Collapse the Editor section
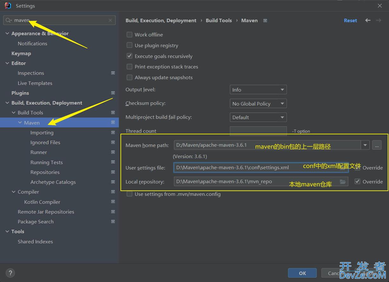This screenshot has height=282, width=389. click(7, 63)
